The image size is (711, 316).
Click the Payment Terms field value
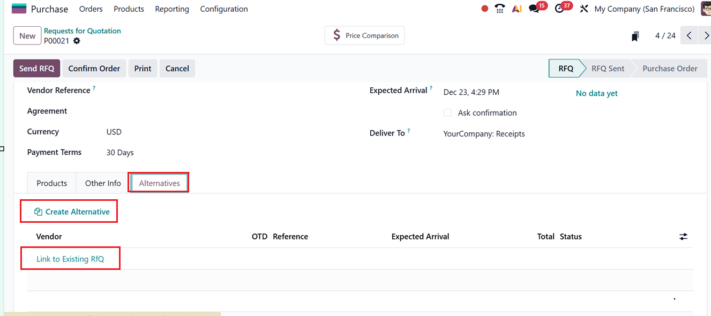(120, 153)
